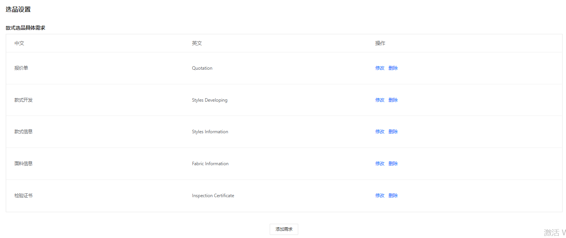This screenshot has height=238, width=566.
Task: Remove the 款式信息 row via 删除
Action: click(393, 132)
